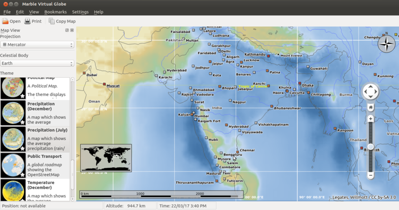Click the zoom slider handle
Screen dimensions: 399x210
pyautogui.click(x=371, y=147)
